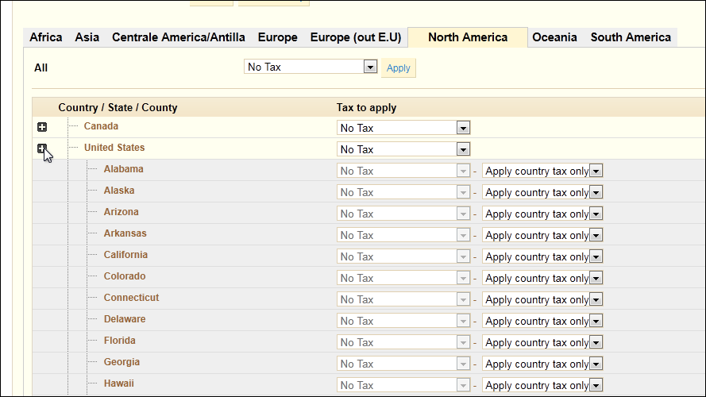Open Hawaii's Apply country tax only dropdown
The image size is (706, 397).
click(x=542, y=385)
